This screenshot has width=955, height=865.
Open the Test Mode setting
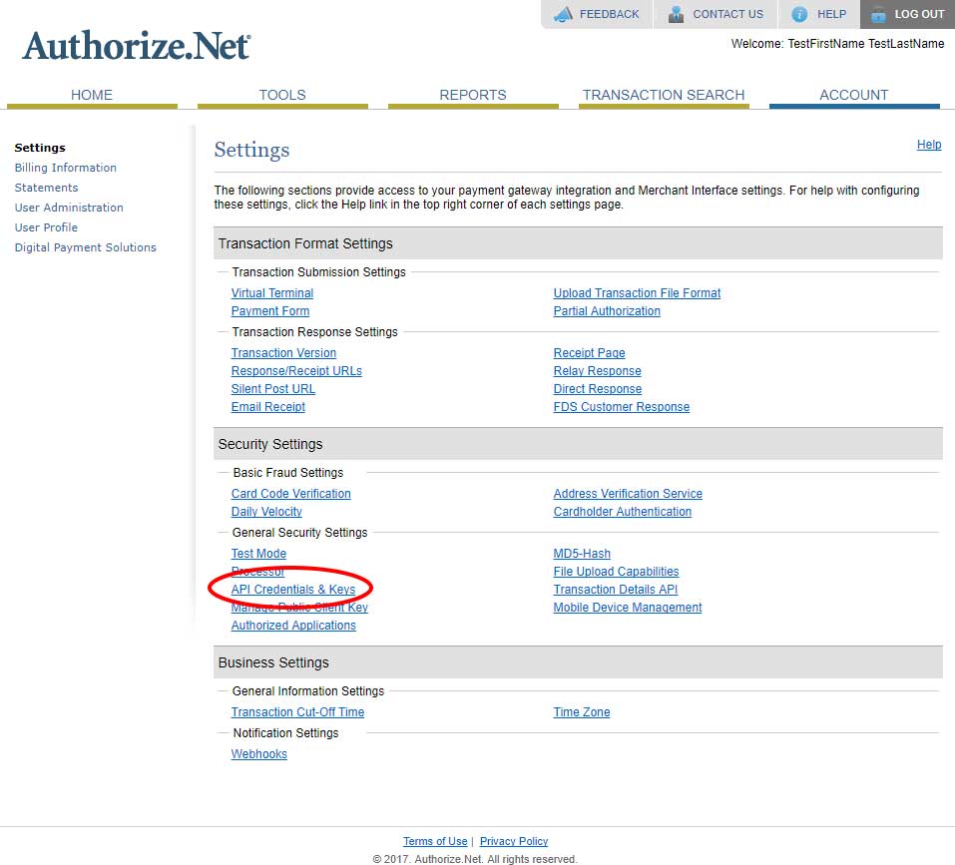tap(258, 554)
